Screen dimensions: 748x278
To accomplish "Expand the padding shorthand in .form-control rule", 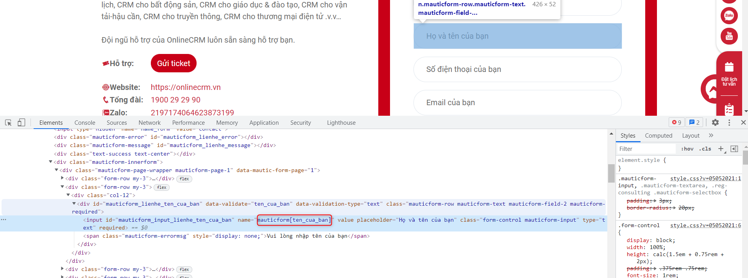I will click(x=655, y=269).
